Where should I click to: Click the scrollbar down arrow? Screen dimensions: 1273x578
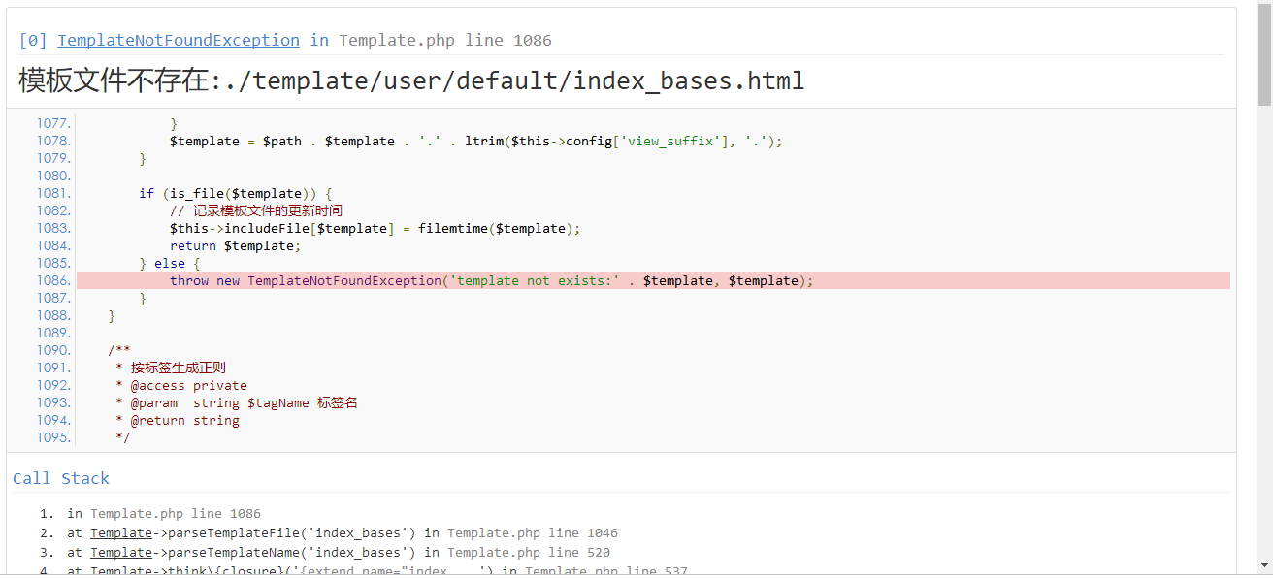coord(1264,565)
